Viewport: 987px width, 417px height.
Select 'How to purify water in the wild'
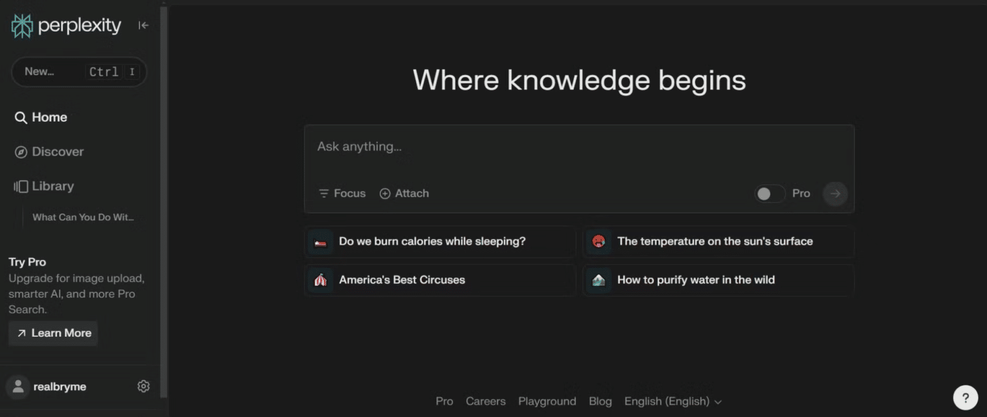[x=718, y=280]
